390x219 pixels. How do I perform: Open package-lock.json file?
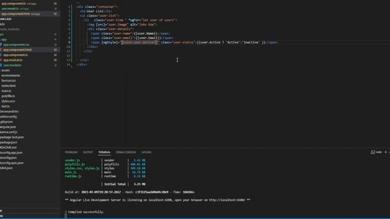coord(12,137)
